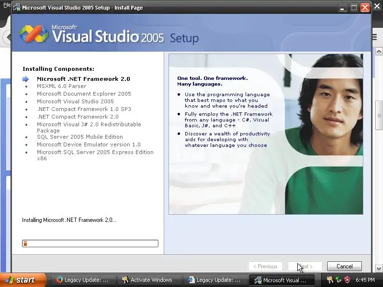Click the red security shield tray icon
This screenshot has width=383, height=287.
(x=347, y=280)
